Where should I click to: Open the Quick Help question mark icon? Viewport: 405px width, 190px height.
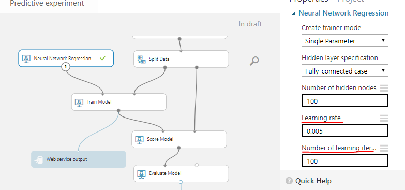(x=289, y=181)
